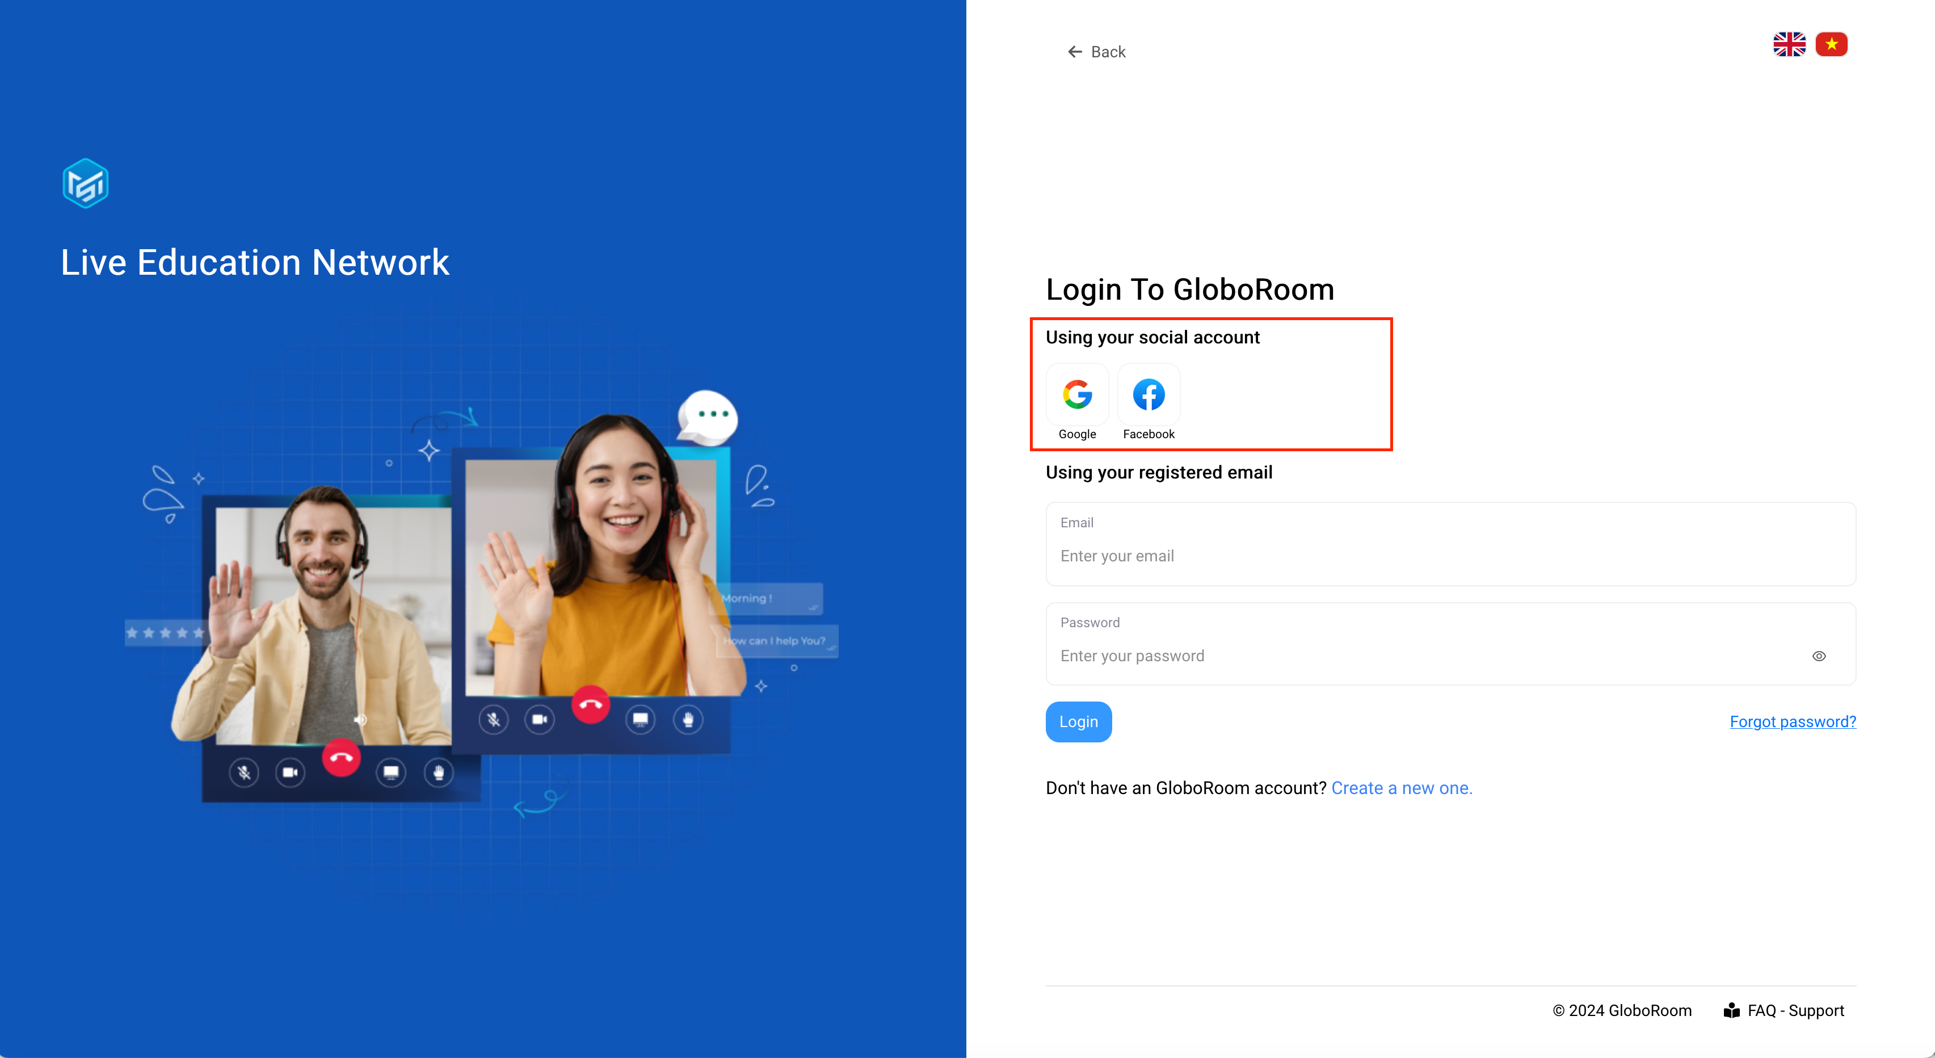This screenshot has width=1935, height=1058.
Task: Click the FAQ support reader icon
Action: point(1731,1010)
